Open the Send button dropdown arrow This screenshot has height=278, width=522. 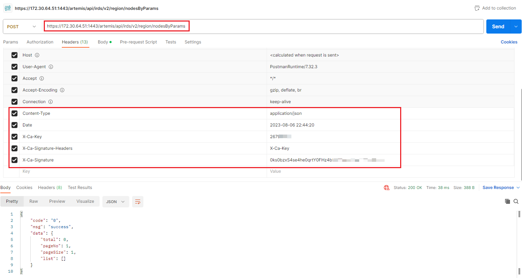pos(516,26)
